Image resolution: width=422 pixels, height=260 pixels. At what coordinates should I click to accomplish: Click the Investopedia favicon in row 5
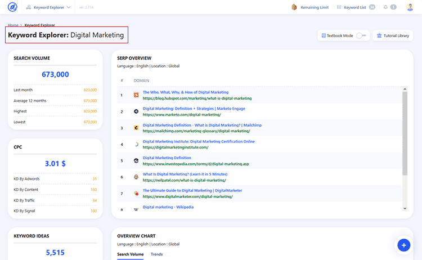click(136, 161)
